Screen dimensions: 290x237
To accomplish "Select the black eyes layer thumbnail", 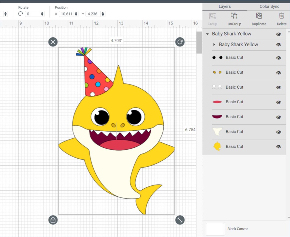I will point(217,58).
